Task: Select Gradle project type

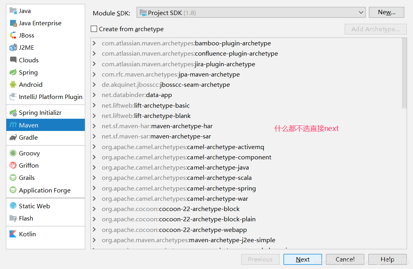Action: click(x=46, y=138)
